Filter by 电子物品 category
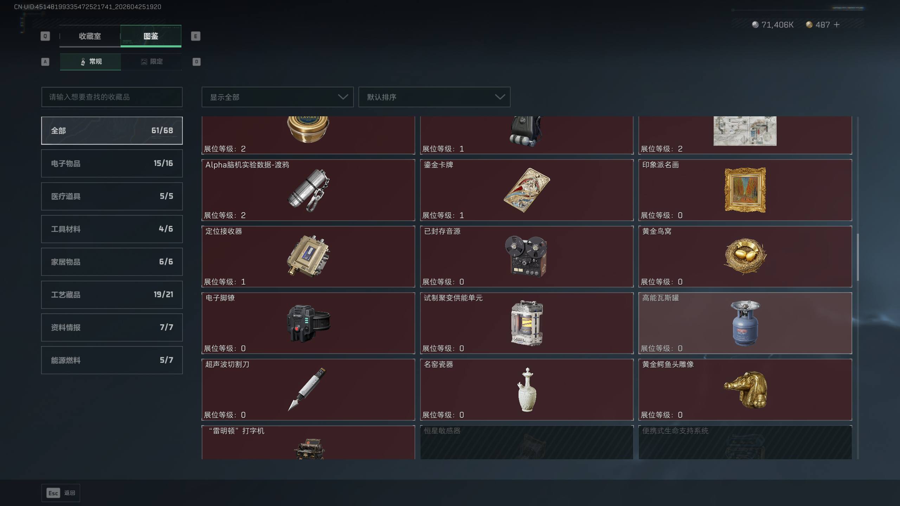The image size is (900, 506). pos(112,163)
